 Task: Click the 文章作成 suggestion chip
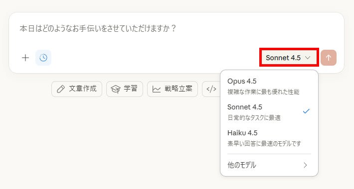(77, 89)
